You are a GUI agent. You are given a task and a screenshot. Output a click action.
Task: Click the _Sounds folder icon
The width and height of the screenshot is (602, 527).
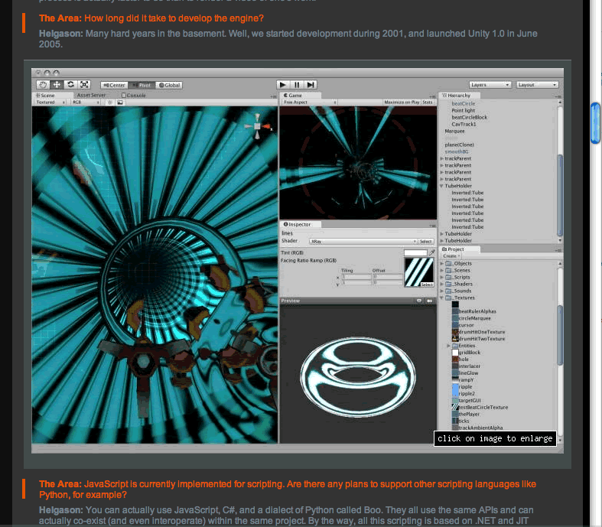pyautogui.click(x=448, y=291)
